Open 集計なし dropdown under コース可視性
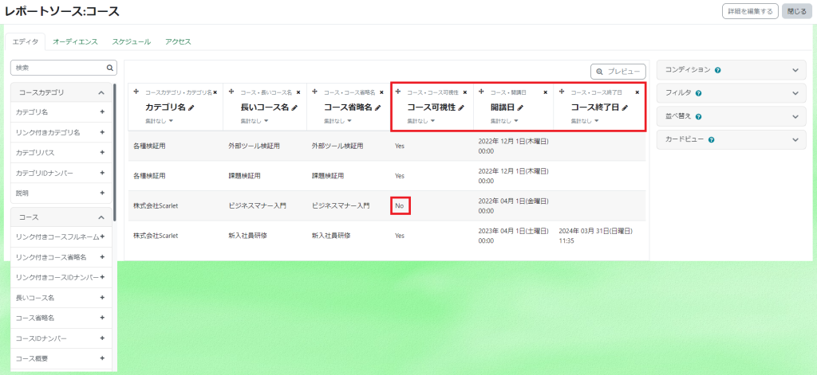This screenshot has height=375, width=817. [x=421, y=121]
